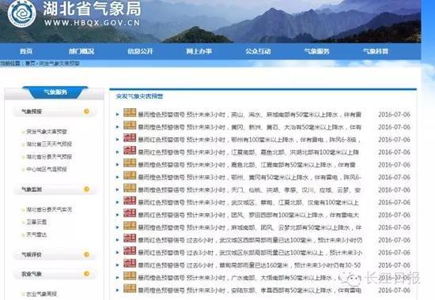The image size is (435, 300).
Task: Open red icon for 武汉城区西部 past-6-hours row
Action: 130,238
